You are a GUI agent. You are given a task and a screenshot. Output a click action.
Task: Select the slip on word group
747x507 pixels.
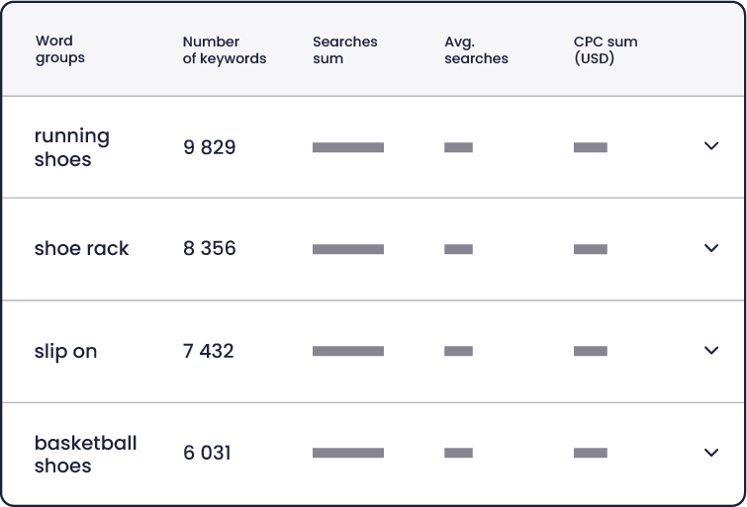(x=65, y=351)
